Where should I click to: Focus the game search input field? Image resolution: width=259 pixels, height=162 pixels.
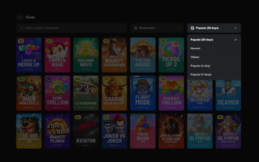click(72, 28)
